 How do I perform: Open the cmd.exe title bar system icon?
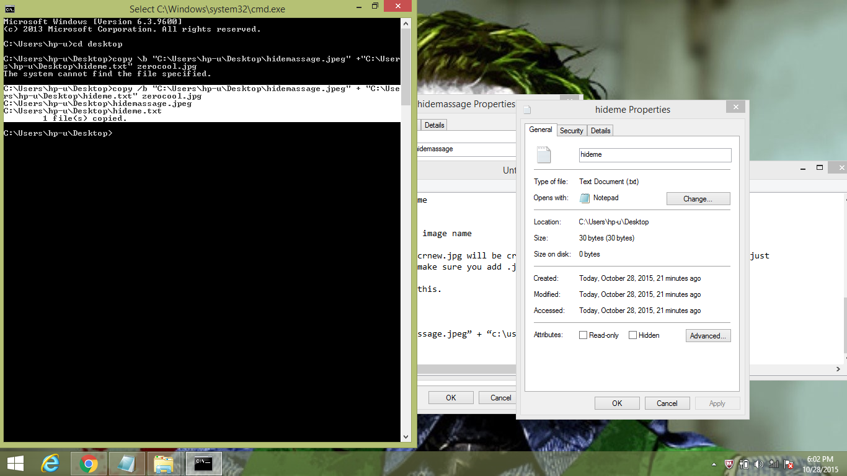coord(10,9)
